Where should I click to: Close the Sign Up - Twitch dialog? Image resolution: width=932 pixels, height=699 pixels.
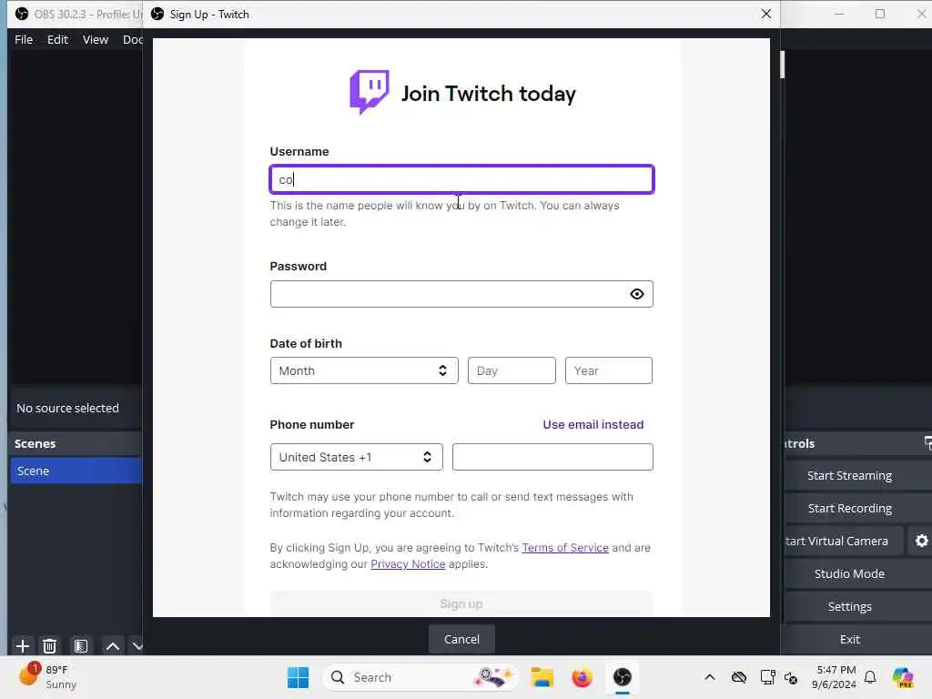pyautogui.click(x=765, y=14)
